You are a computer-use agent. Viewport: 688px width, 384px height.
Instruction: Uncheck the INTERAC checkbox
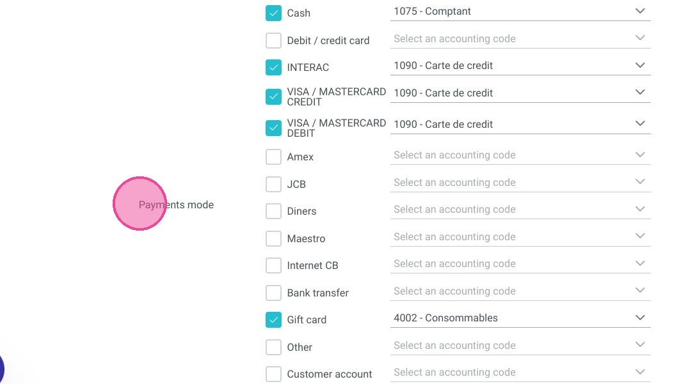pyautogui.click(x=273, y=68)
